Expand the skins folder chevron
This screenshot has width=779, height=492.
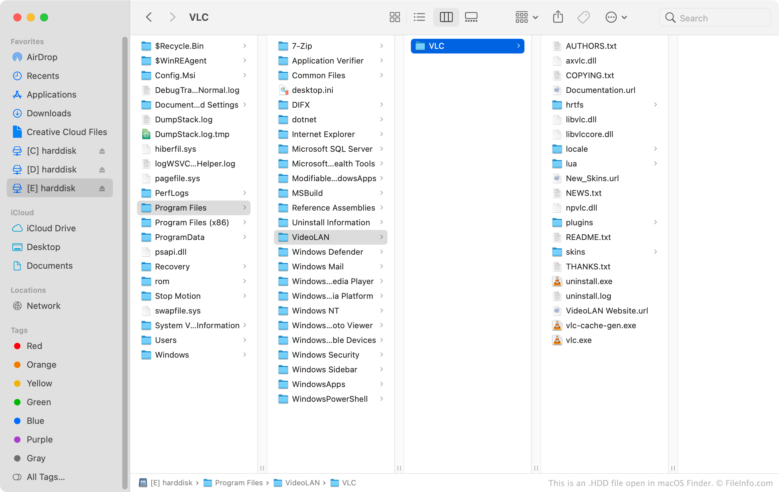tap(656, 252)
